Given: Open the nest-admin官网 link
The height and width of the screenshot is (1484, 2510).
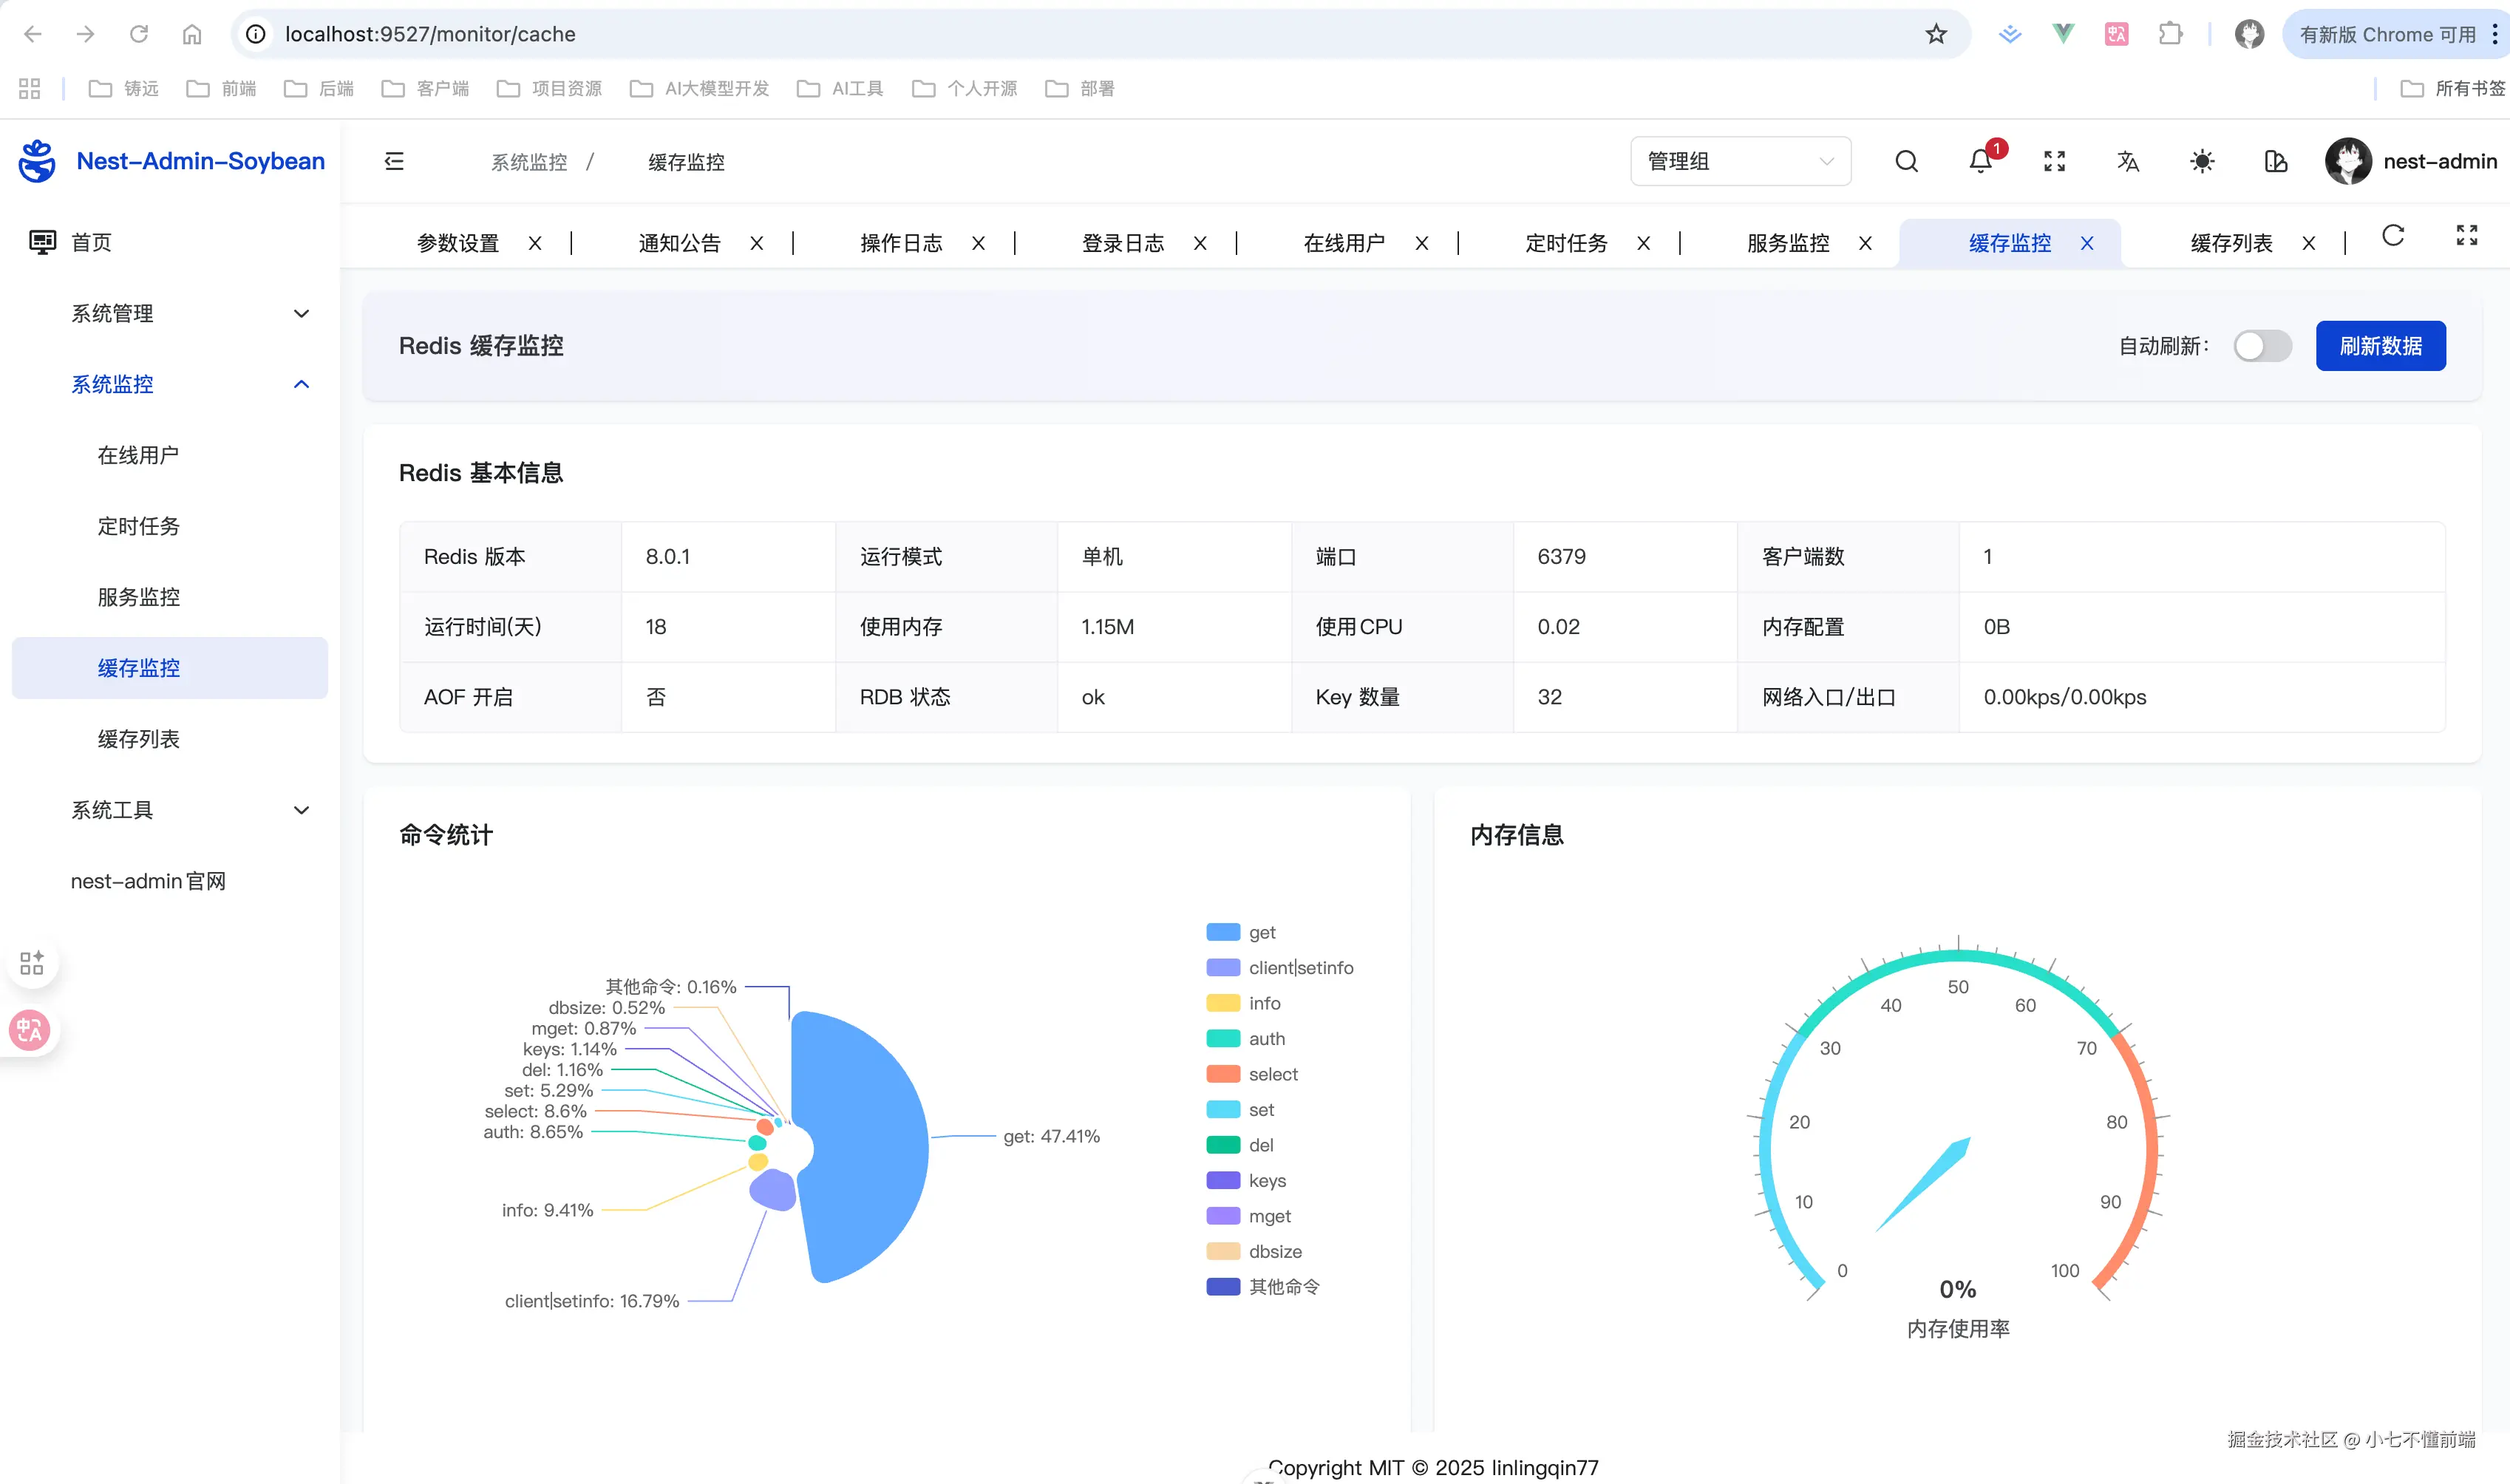Looking at the screenshot, I should tap(148, 881).
